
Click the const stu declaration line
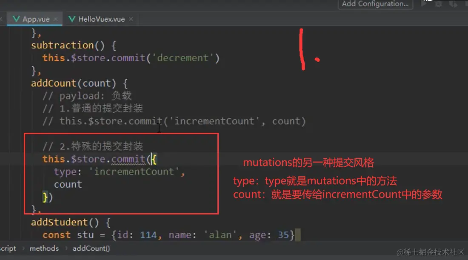tap(168, 235)
